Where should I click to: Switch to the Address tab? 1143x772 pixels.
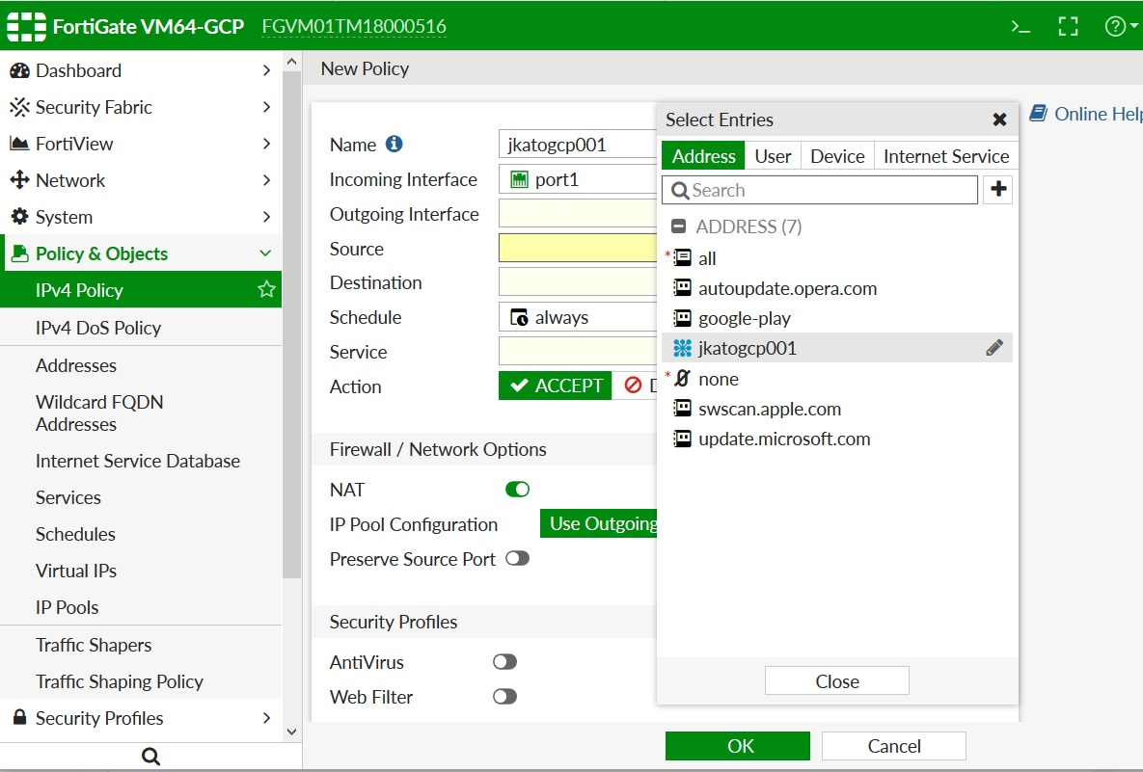703,156
